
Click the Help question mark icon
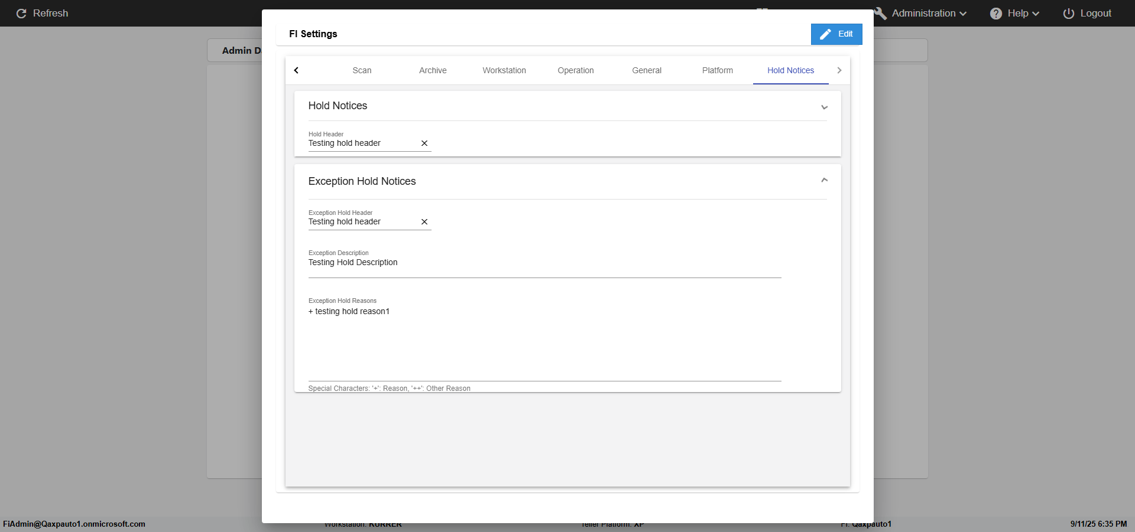(995, 14)
